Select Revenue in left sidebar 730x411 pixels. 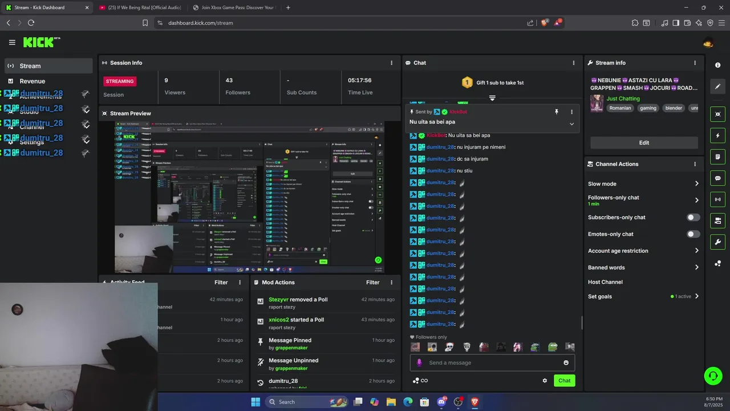[48, 81]
